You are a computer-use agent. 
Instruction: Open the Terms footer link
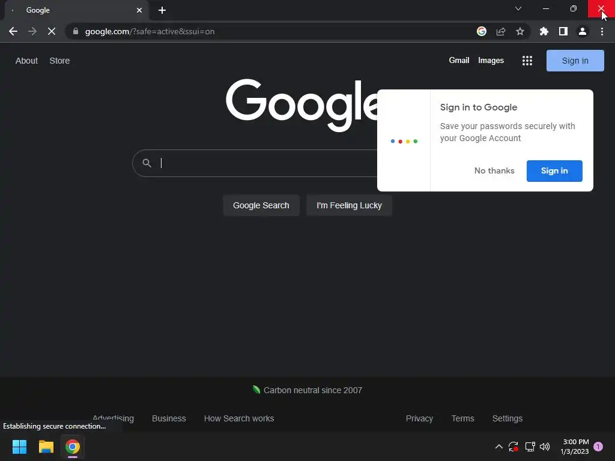pos(463,418)
